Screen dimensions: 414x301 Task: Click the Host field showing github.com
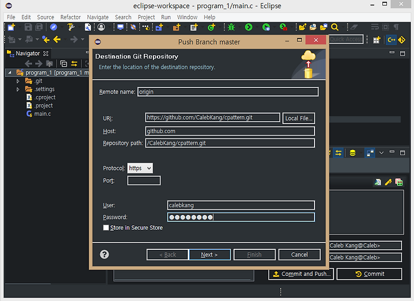(230, 131)
